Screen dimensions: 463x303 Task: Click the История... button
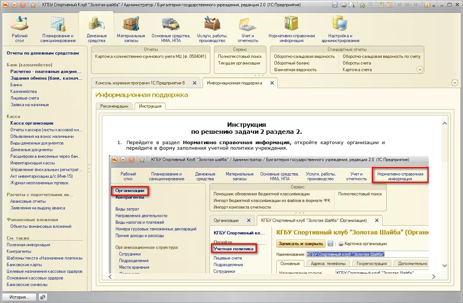(x=20, y=297)
